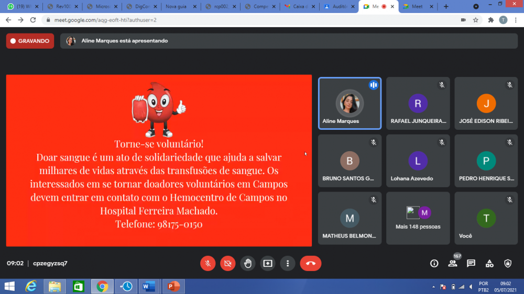Raise your hand in the meeting

click(x=248, y=264)
